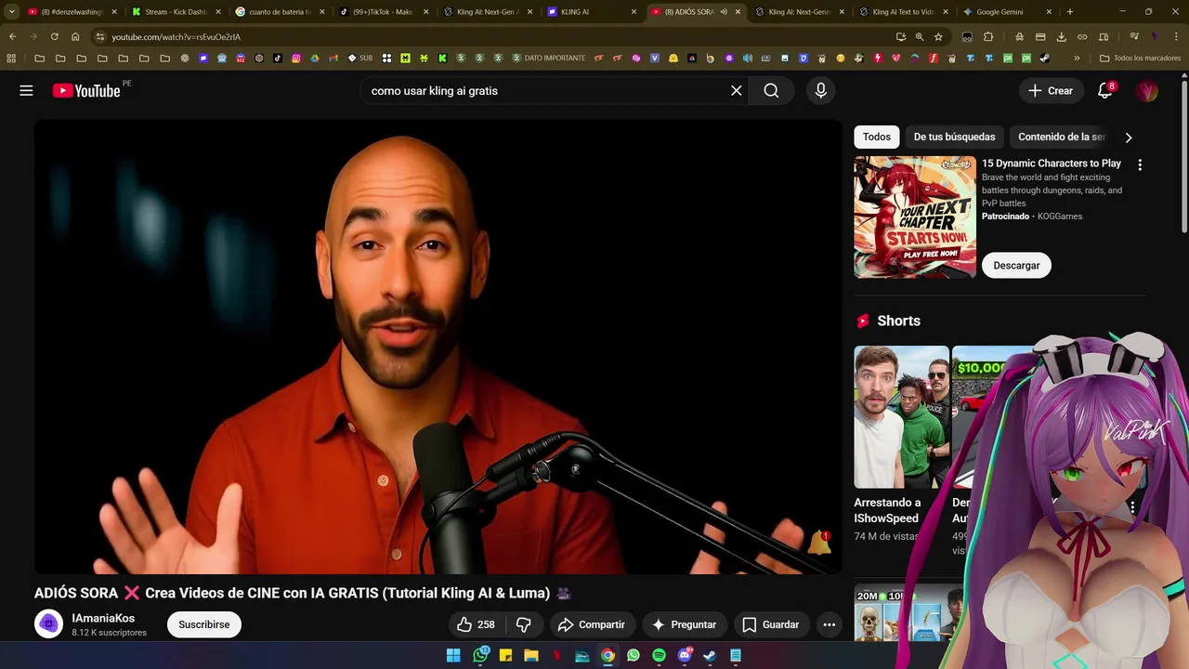Image resolution: width=1189 pixels, height=669 pixels.
Task: Open WhatsApp with 13 badge on taskbar
Action: click(480, 655)
